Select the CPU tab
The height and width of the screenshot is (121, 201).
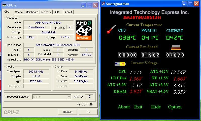coord(7,12)
